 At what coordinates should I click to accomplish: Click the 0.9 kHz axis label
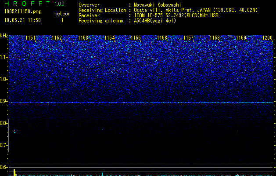click(4, 101)
